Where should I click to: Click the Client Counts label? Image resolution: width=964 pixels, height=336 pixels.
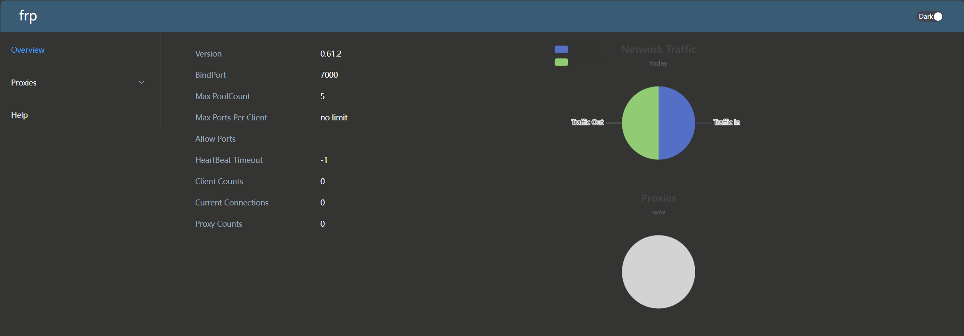(219, 181)
